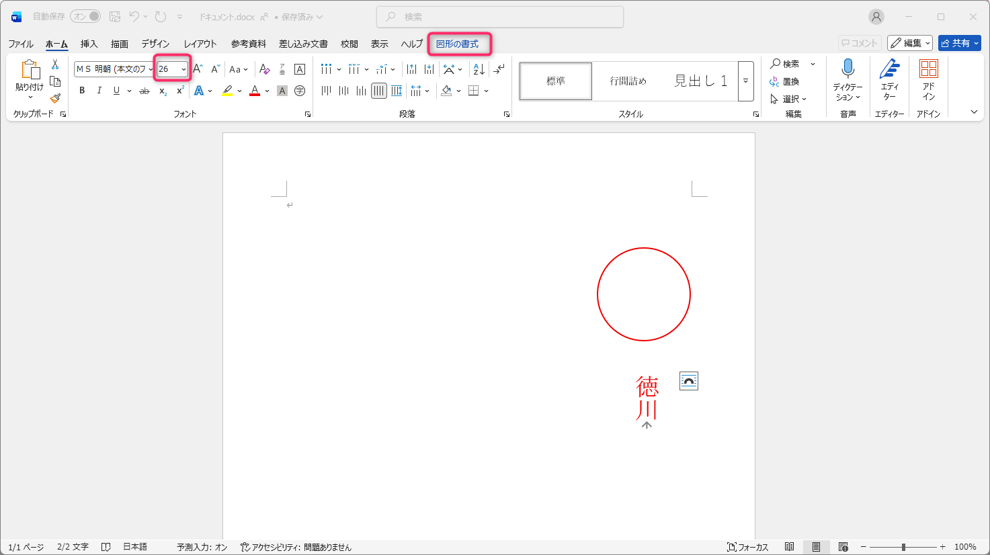Toggle bold formatting
This screenshot has height=555, width=990.
(82, 91)
